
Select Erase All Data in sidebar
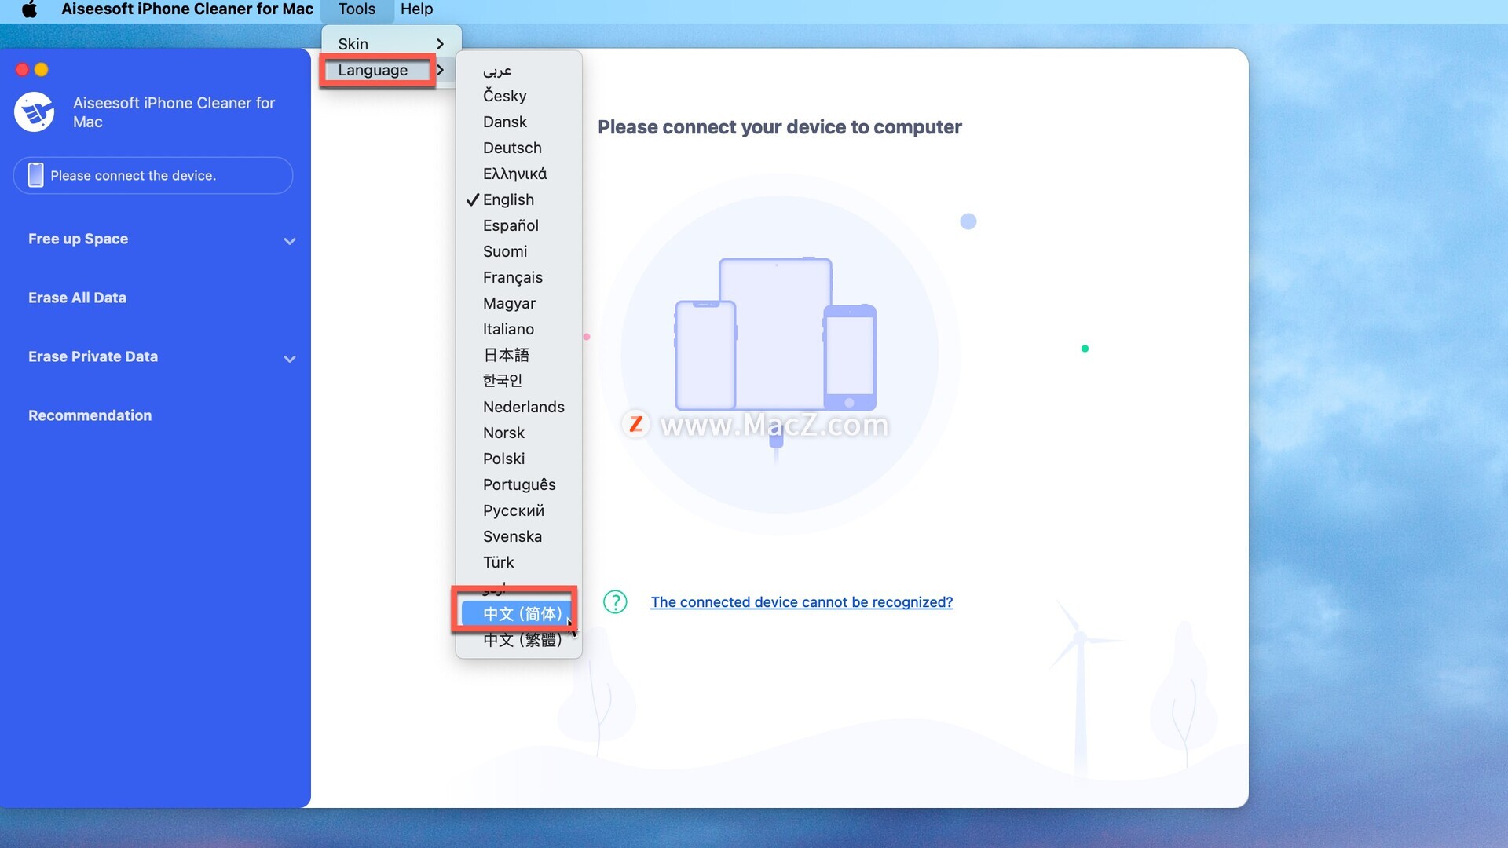coord(77,298)
